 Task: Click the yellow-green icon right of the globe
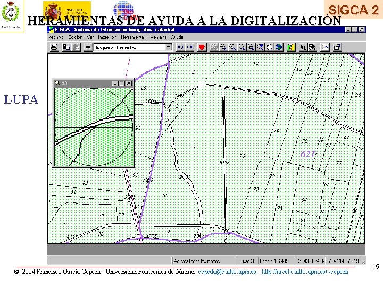(x=290, y=47)
